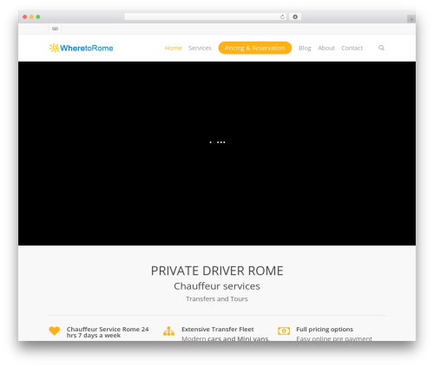Go to the Home menu item
Screen dimensions: 434x367
[173, 48]
